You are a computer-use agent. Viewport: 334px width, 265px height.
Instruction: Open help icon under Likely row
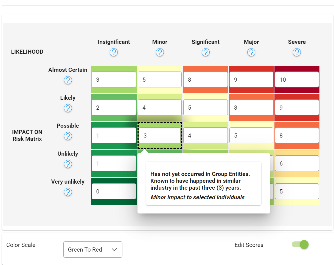tap(68, 108)
